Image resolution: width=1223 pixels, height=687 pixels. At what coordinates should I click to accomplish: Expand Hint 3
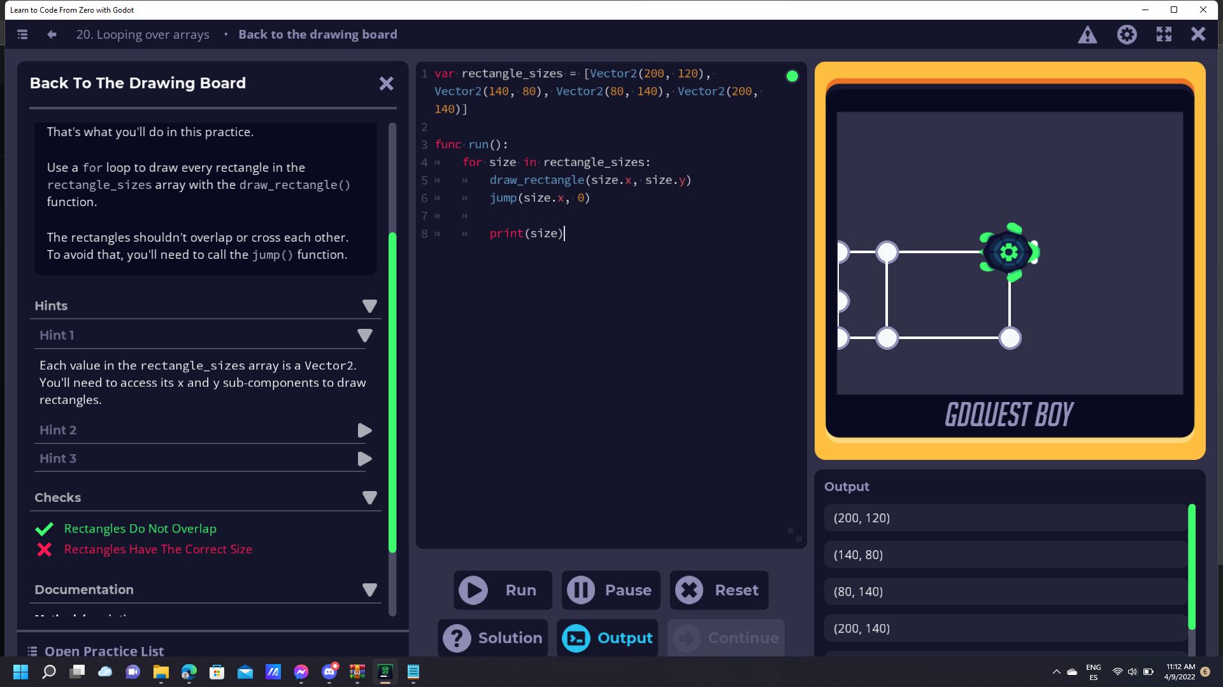pyautogui.click(x=364, y=459)
